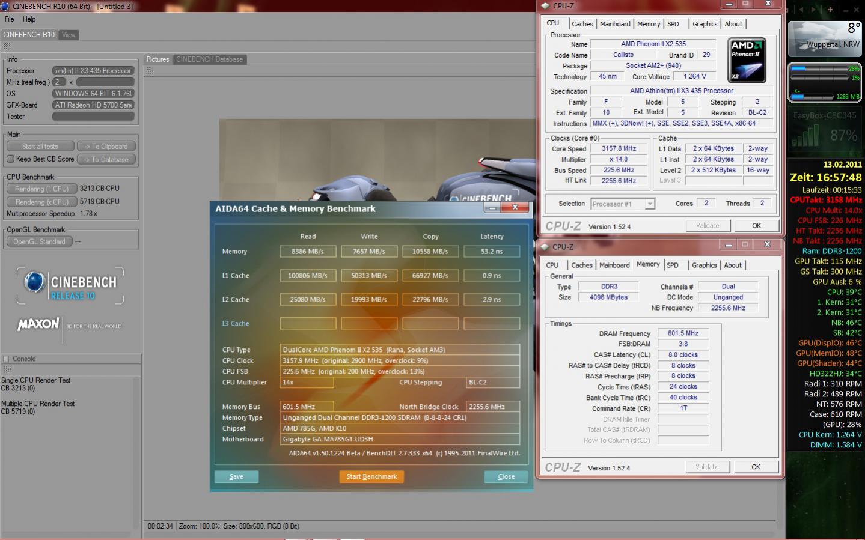The image size is (865, 540).
Task: Select the Pictures tab
Action: click(x=157, y=59)
